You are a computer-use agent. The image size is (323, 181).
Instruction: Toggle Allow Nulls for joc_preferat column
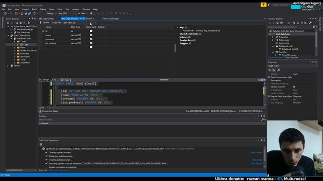91,43
